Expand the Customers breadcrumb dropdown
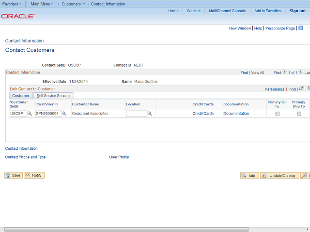This screenshot has height=232, width=310. (x=73, y=4)
